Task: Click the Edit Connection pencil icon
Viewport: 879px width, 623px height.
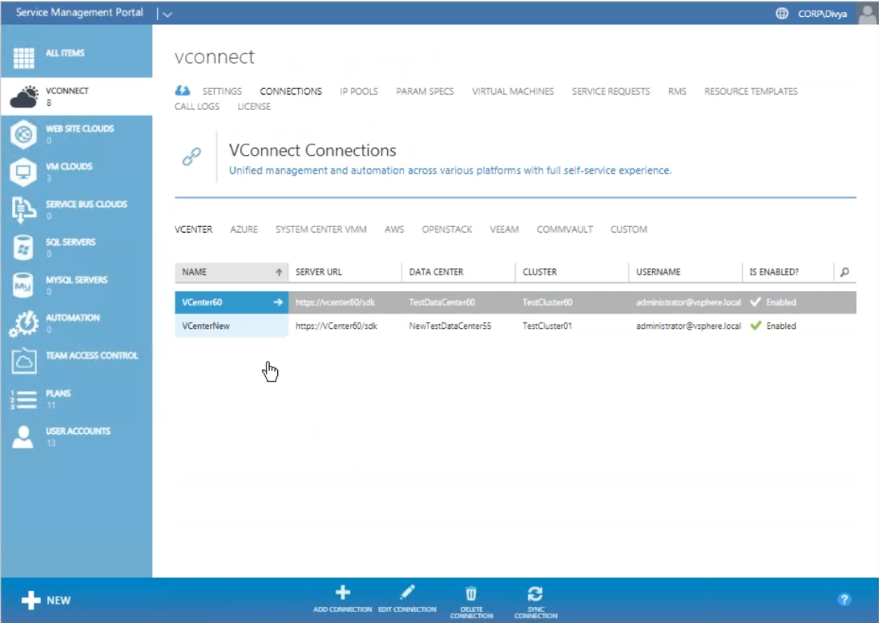Action: 407,592
